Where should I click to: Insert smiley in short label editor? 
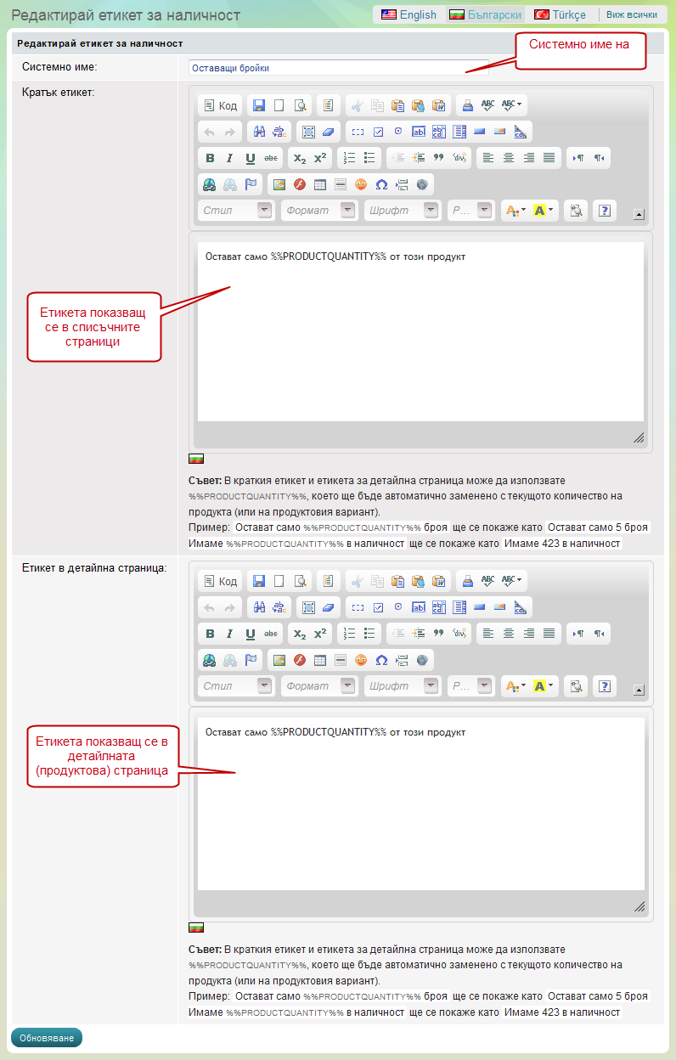click(361, 184)
